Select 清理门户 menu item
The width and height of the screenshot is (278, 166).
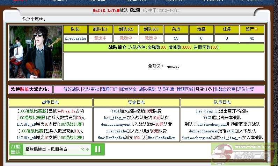click(110, 89)
